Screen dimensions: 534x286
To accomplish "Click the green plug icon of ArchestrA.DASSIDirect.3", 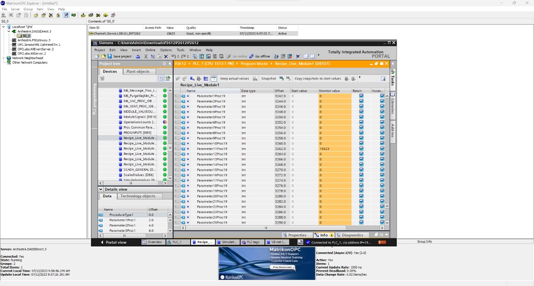I will [14, 31].
